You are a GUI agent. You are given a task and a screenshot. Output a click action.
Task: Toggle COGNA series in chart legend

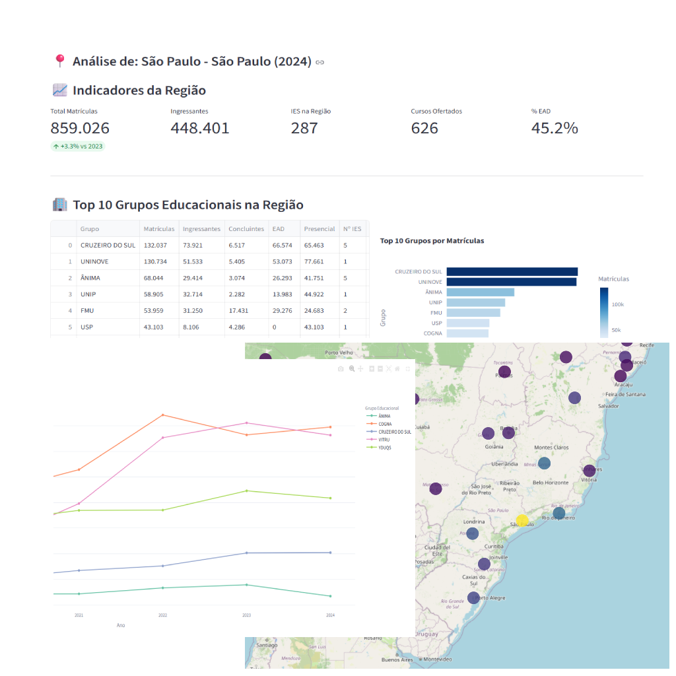[379, 424]
